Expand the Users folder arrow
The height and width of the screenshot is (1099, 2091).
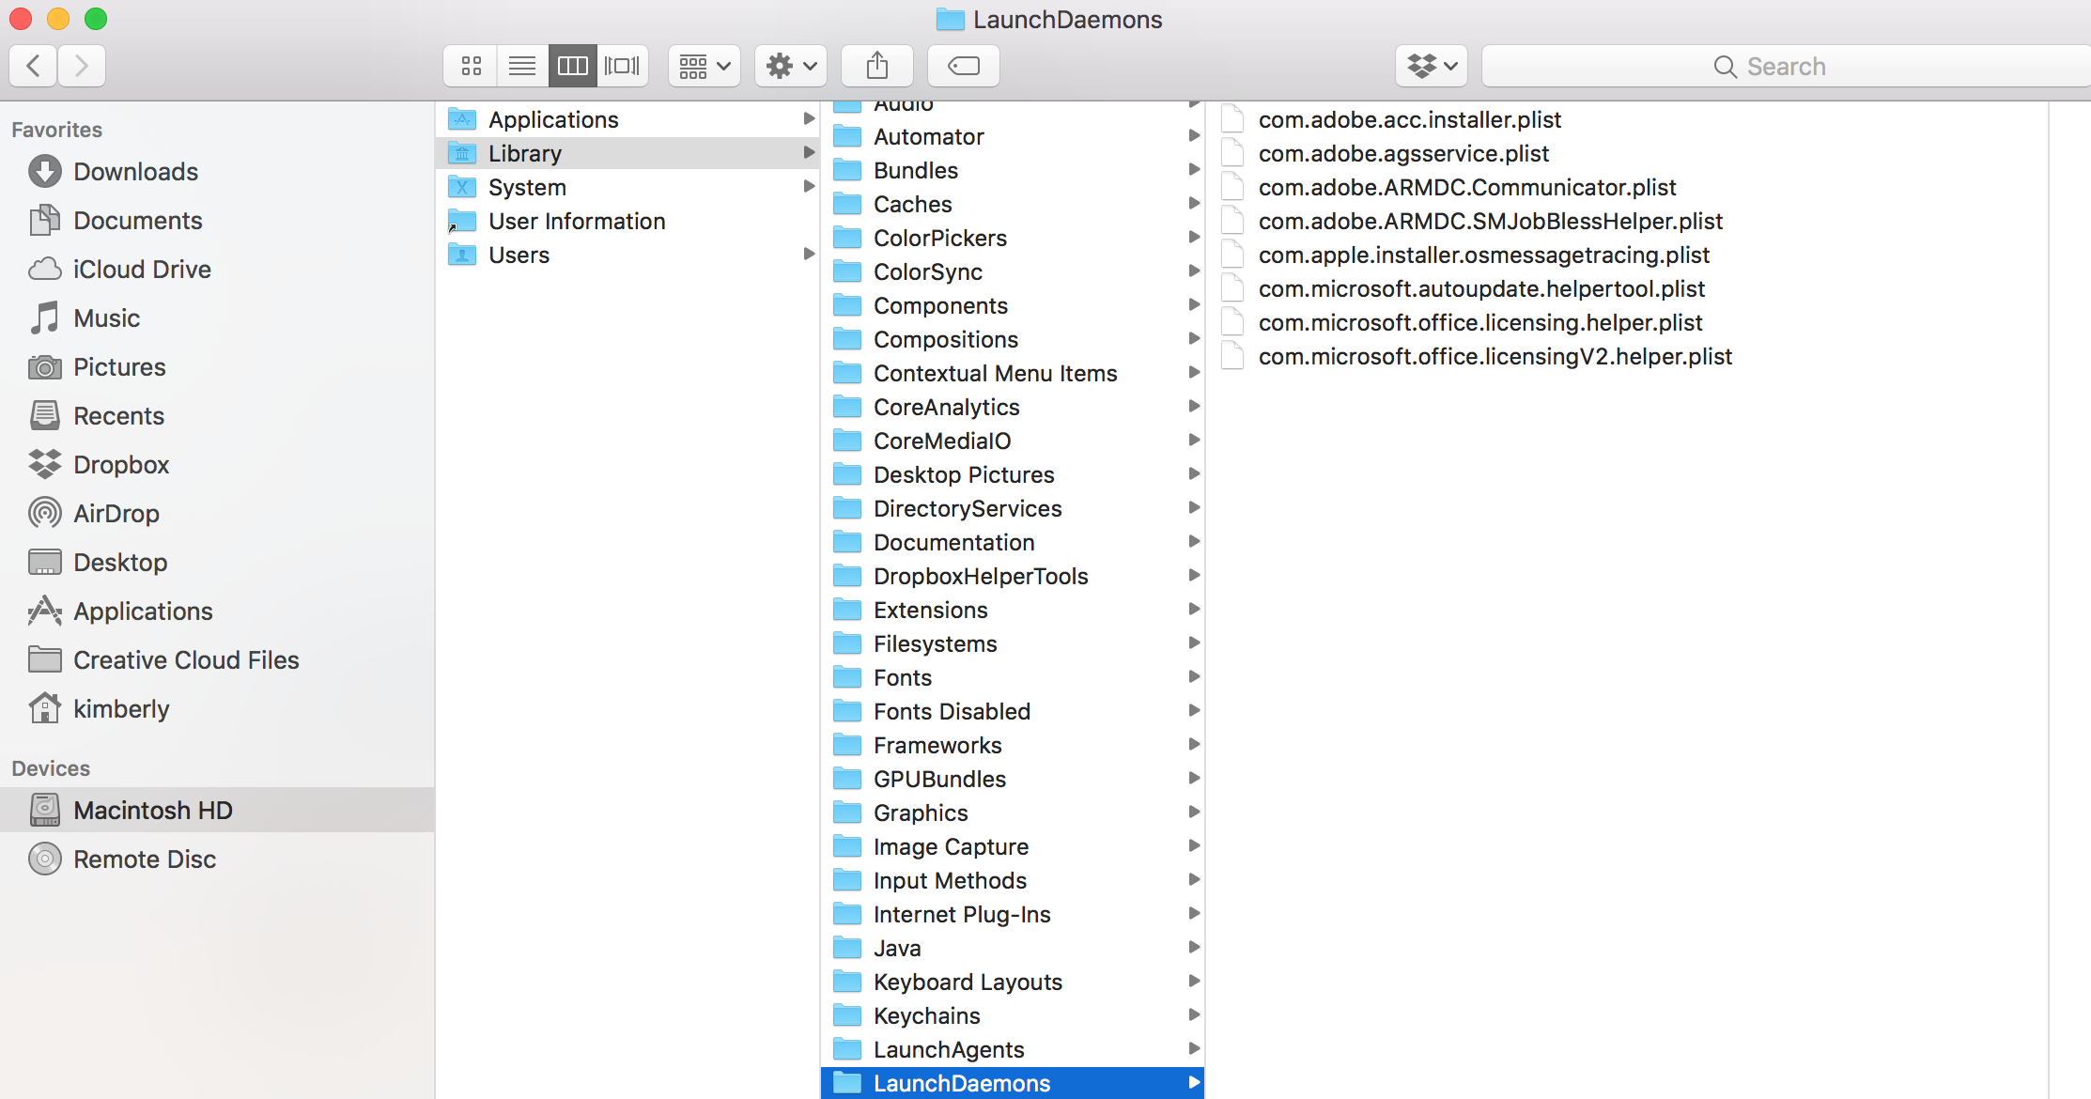point(809,255)
